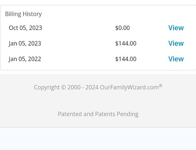View the Jan 05, 2023 billing record
This screenshot has width=196, height=150.
(x=176, y=43)
